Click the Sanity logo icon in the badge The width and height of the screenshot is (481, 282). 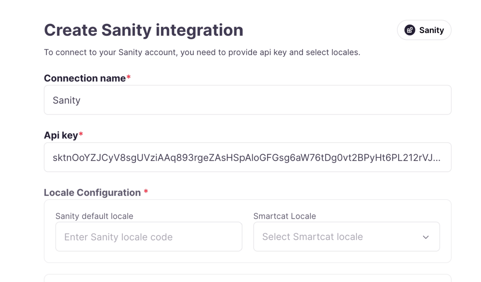pyautogui.click(x=410, y=30)
